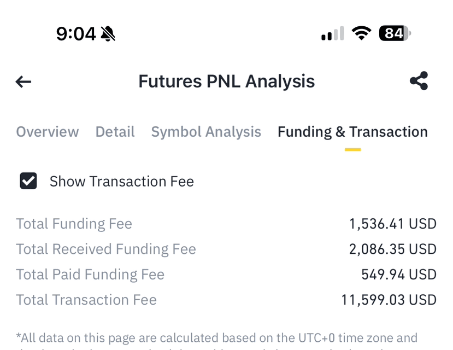The height and width of the screenshot is (350, 453).
Task: Open the Detail tab
Action: 115,132
